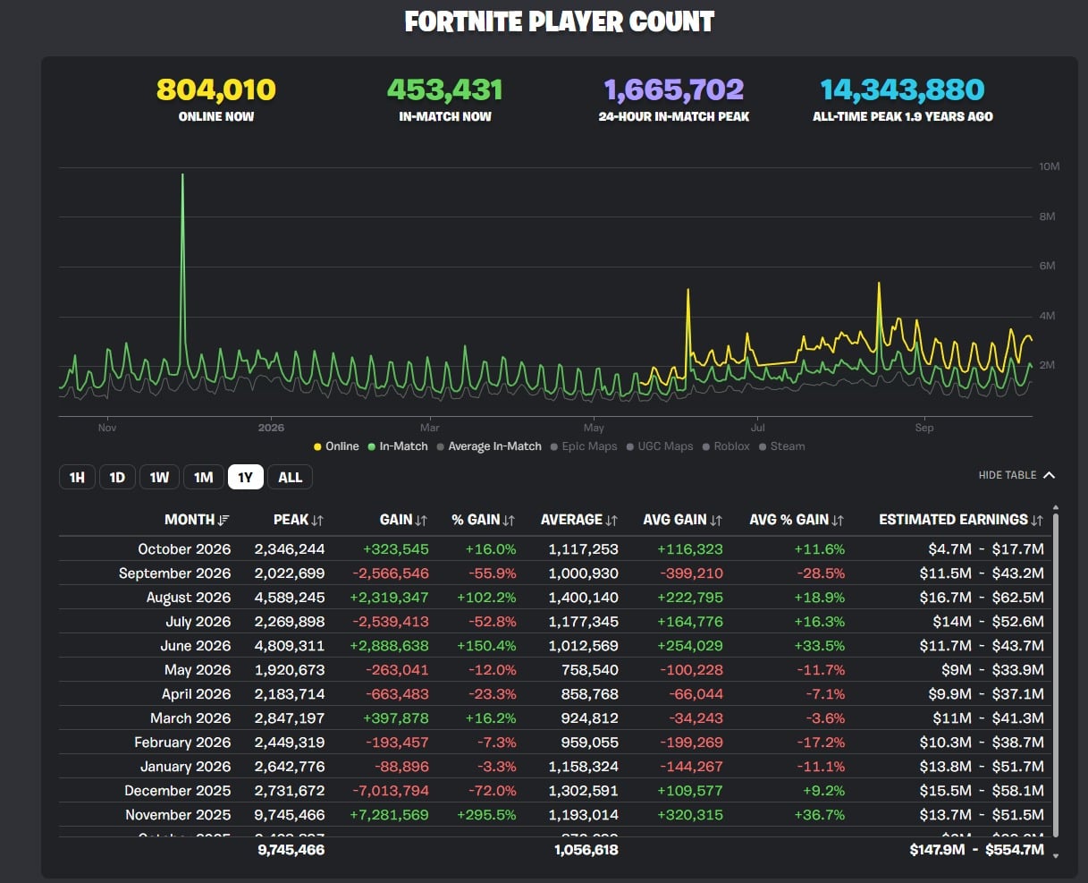Select the 1H time range
Image resolution: width=1088 pixels, height=883 pixels.
pos(77,477)
